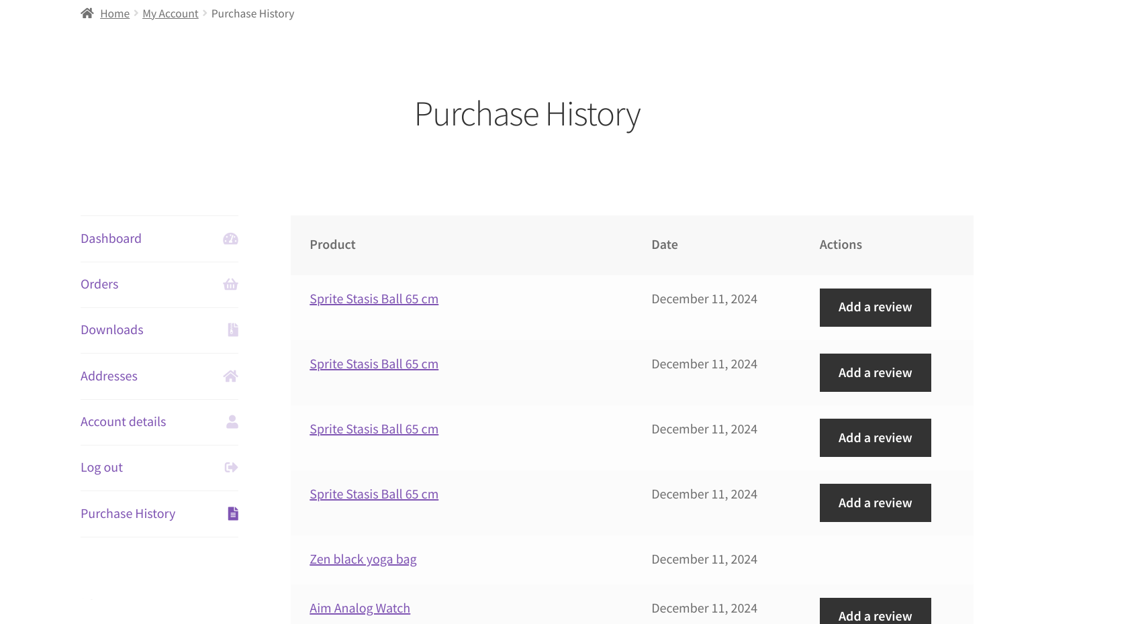Add a review for first Sprite Stasis Ball
The image size is (1128, 624).
(x=876, y=307)
